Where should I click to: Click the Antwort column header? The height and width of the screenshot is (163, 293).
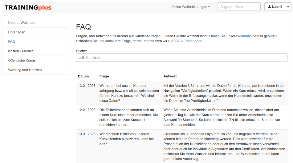[x=170, y=76]
